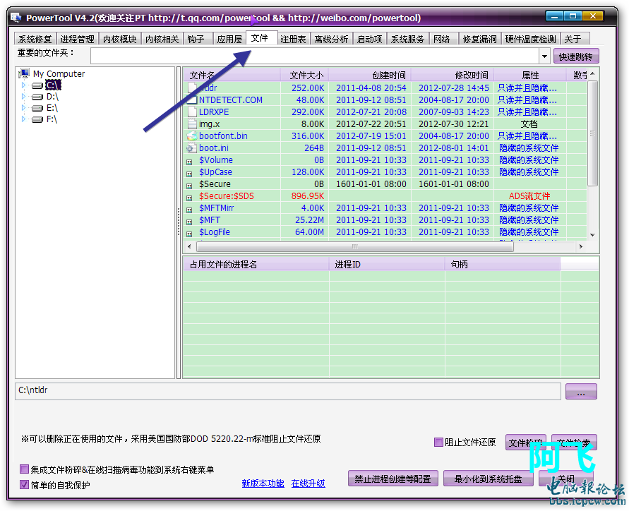Click the PowerTool title bar app icon
The width and height of the screenshot is (629, 511).
(16, 18)
